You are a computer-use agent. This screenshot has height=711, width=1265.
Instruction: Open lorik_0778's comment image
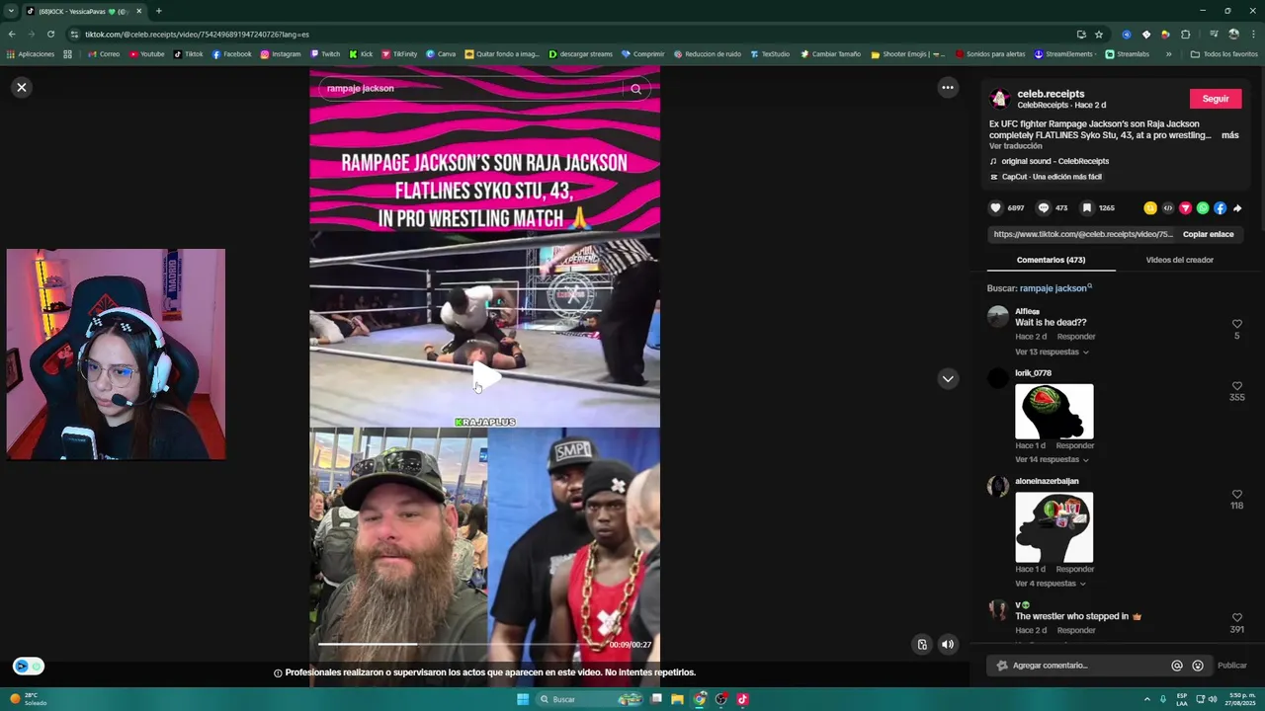point(1054,412)
